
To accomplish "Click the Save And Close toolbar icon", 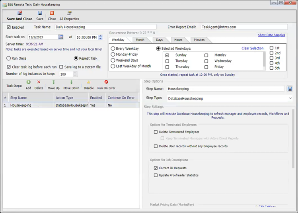I will point(19,13).
